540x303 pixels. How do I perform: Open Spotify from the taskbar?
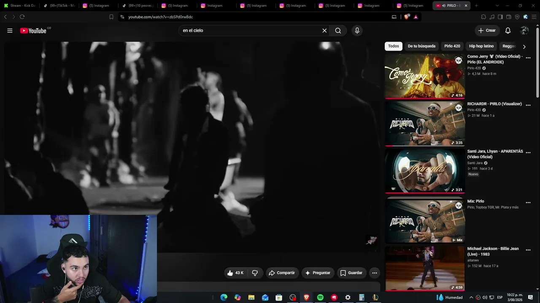(320, 298)
